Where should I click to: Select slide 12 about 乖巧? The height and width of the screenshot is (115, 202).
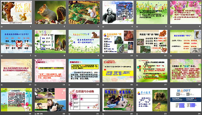point(186,41)
